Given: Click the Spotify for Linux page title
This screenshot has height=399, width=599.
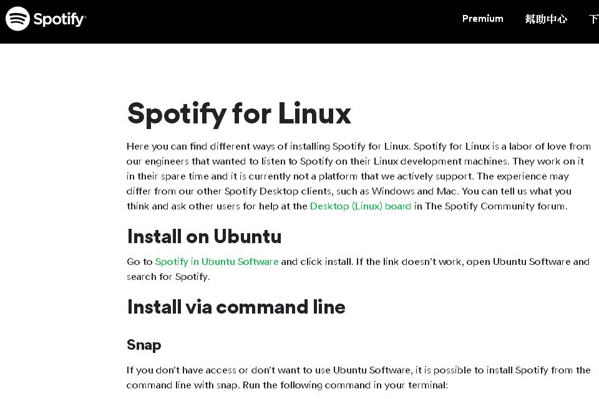Looking at the screenshot, I should [x=239, y=113].
